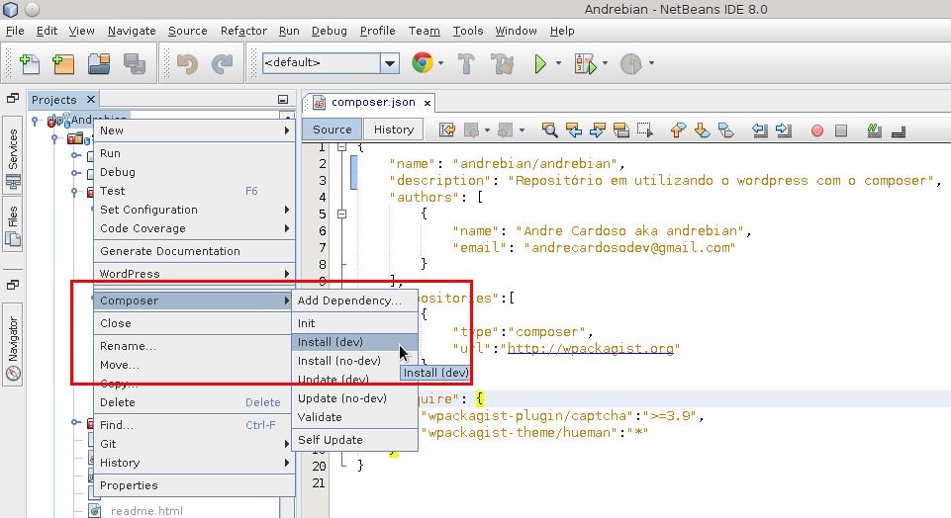Screen dimensions: 951x518
Task: Open the Run Project dropdown arrow
Action: pyautogui.click(x=558, y=63)
